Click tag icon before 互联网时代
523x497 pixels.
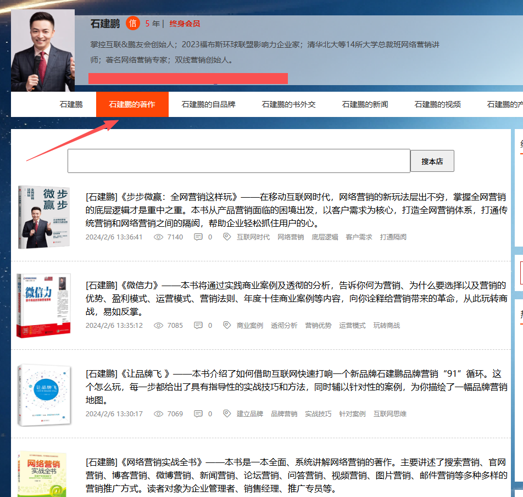[x=227, y=237]
